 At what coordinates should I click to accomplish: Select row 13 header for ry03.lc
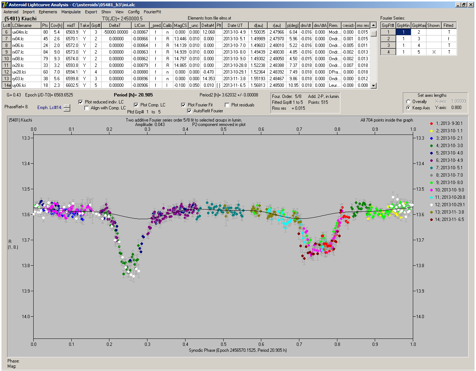(x=7, y=79)
